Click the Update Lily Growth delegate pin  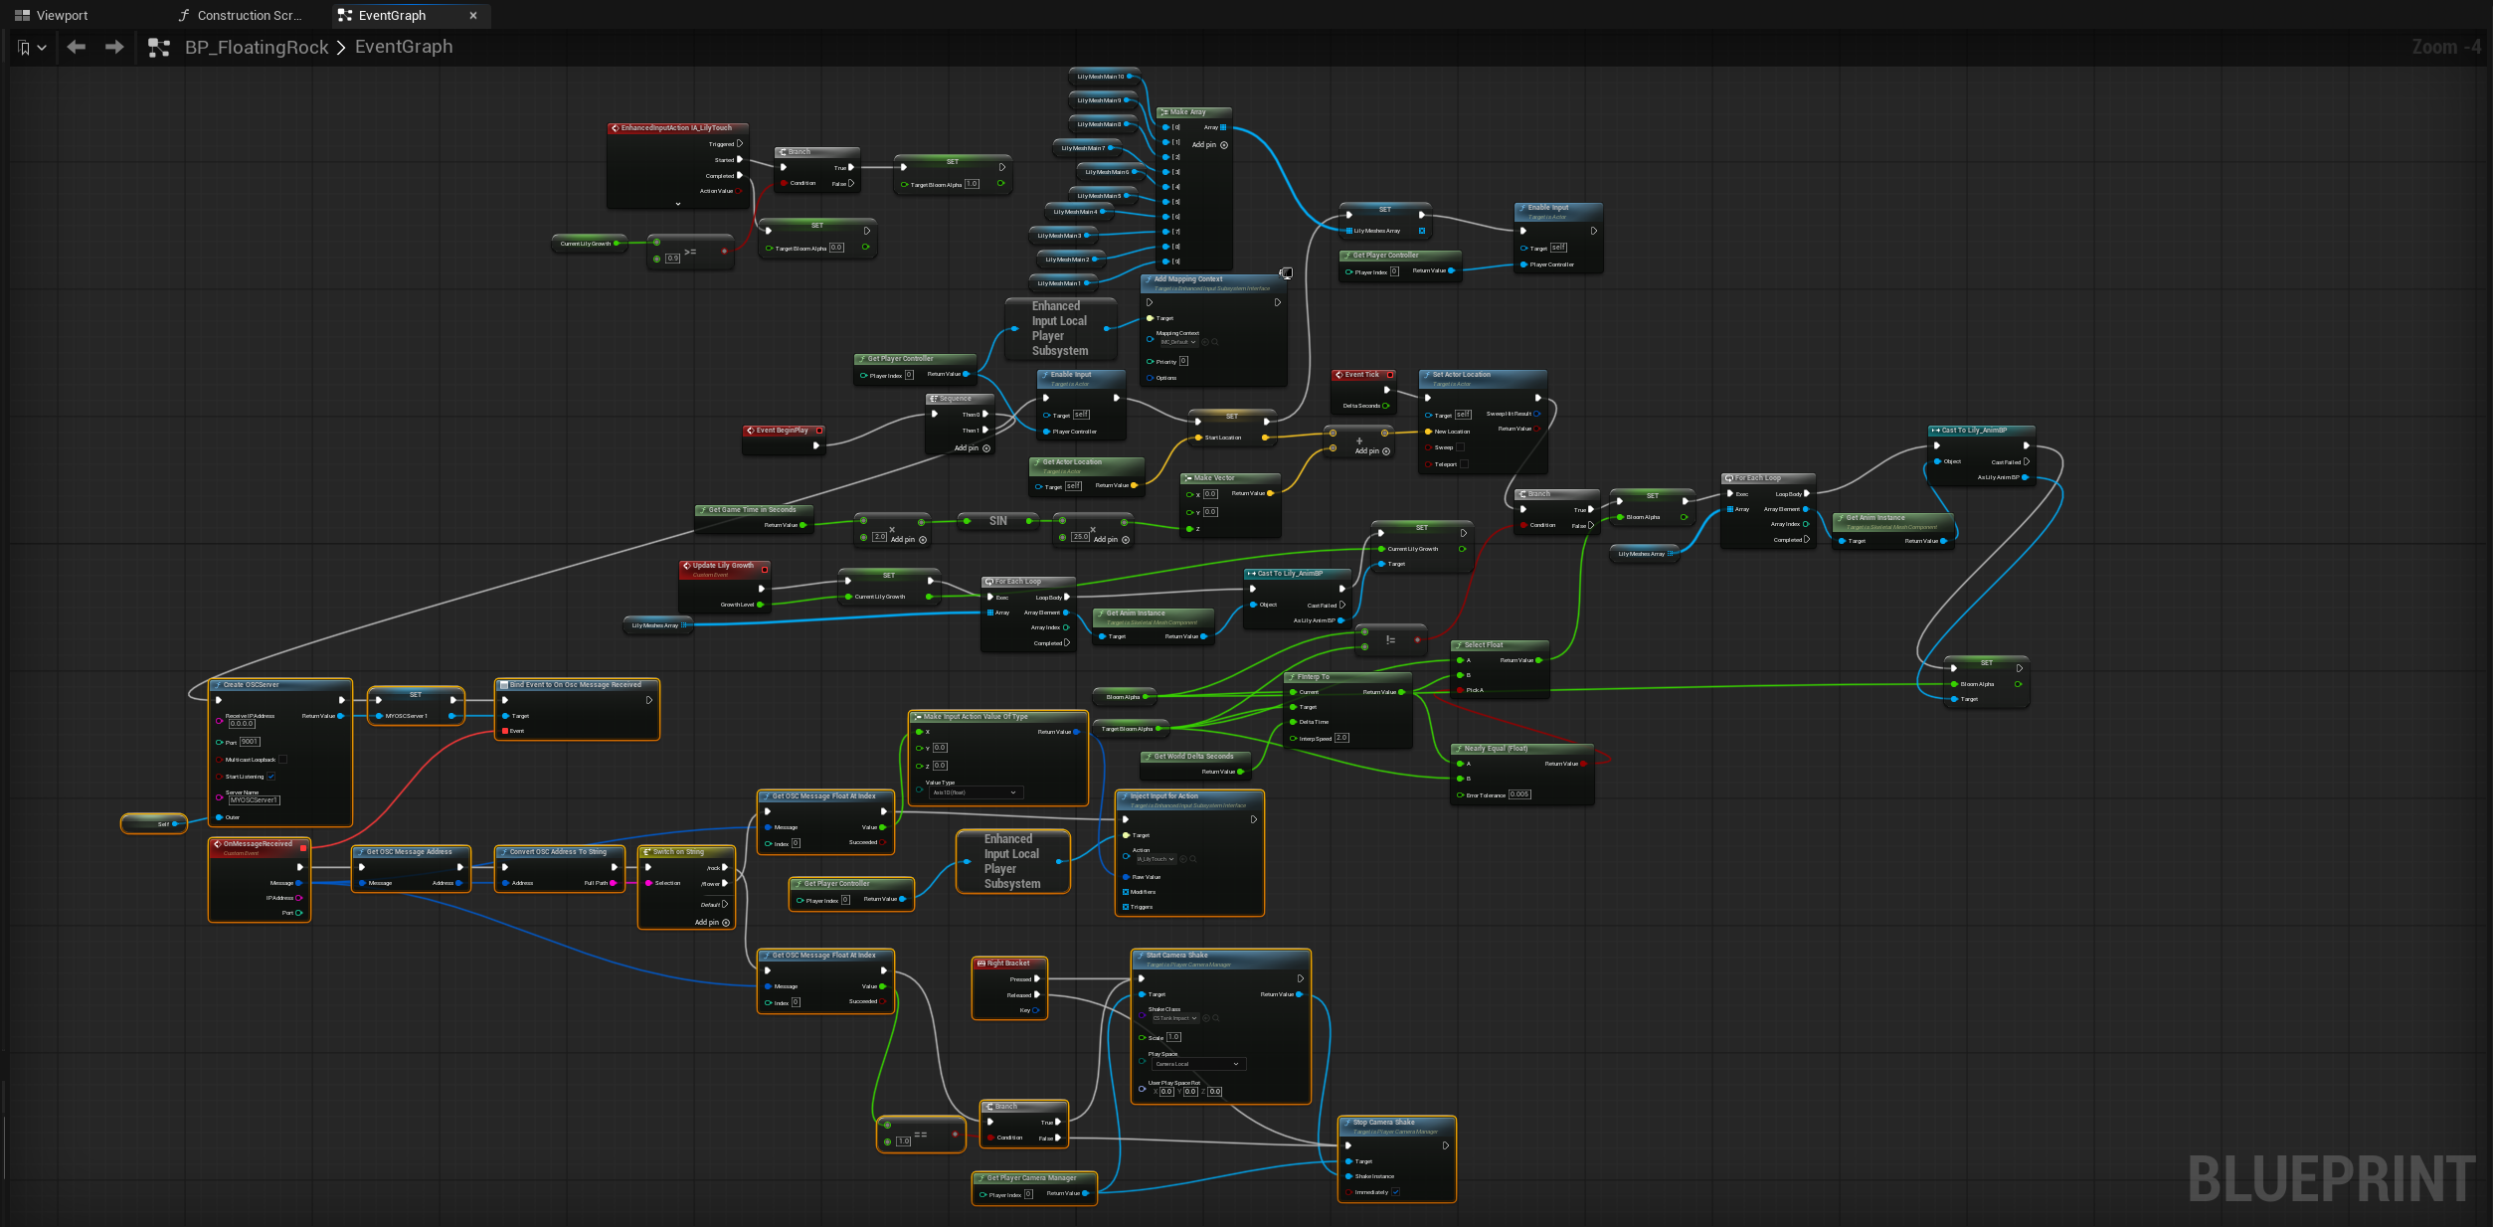tap(764, 570)
